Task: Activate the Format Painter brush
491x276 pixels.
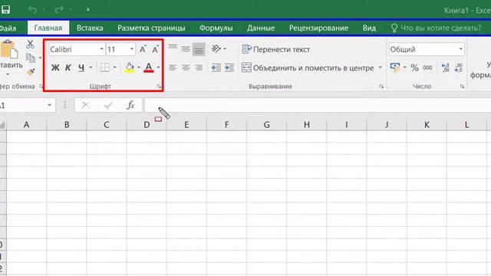Action: pos(31,72)
